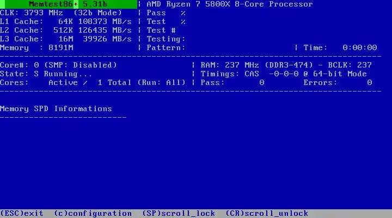Click the L2 Cache 512K size
Screen dimensions: 392x218
63,31
